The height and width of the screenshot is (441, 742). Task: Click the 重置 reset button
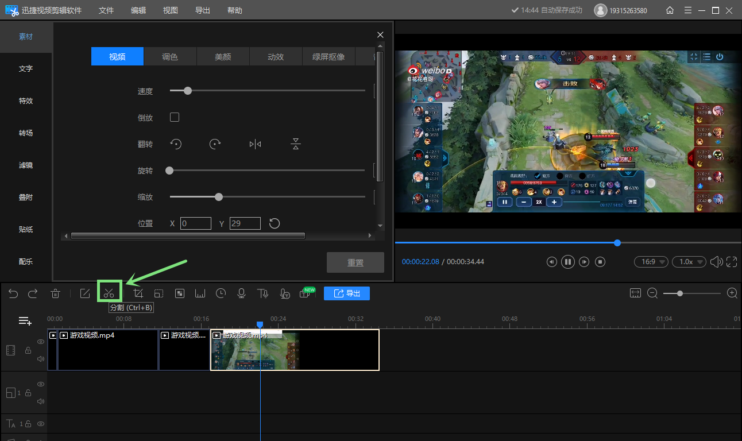click(x=355, y=262)
